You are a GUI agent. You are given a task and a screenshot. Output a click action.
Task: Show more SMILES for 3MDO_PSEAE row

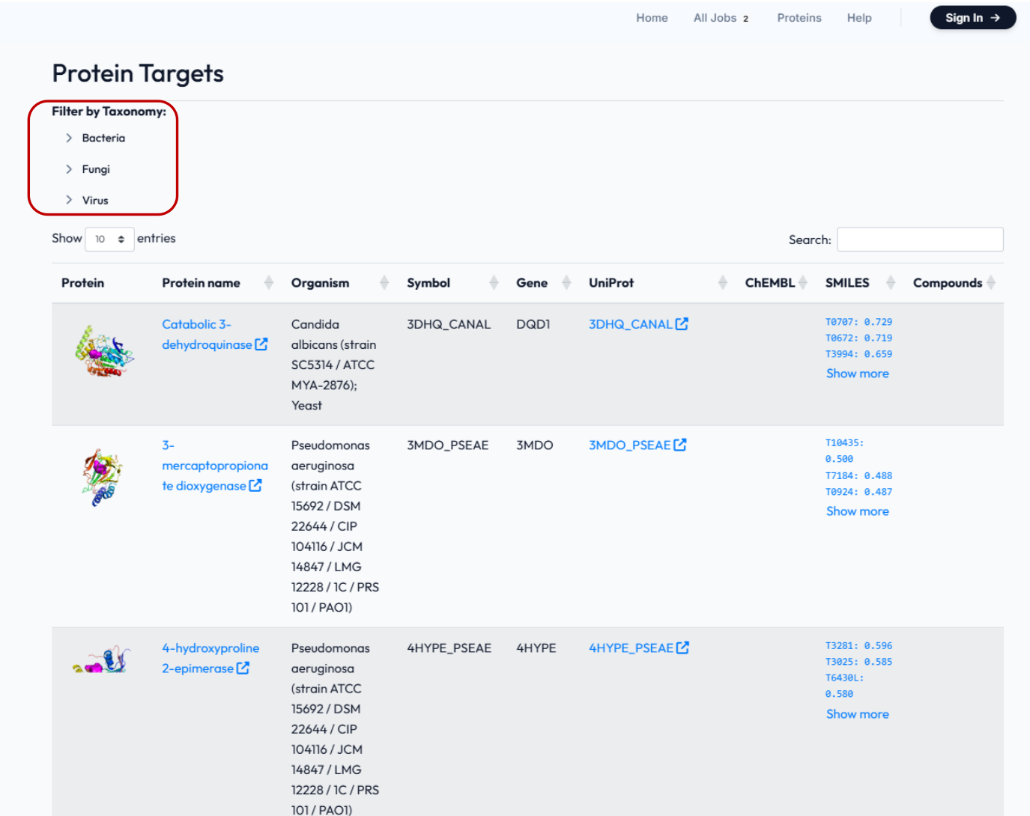click(858, 511)
